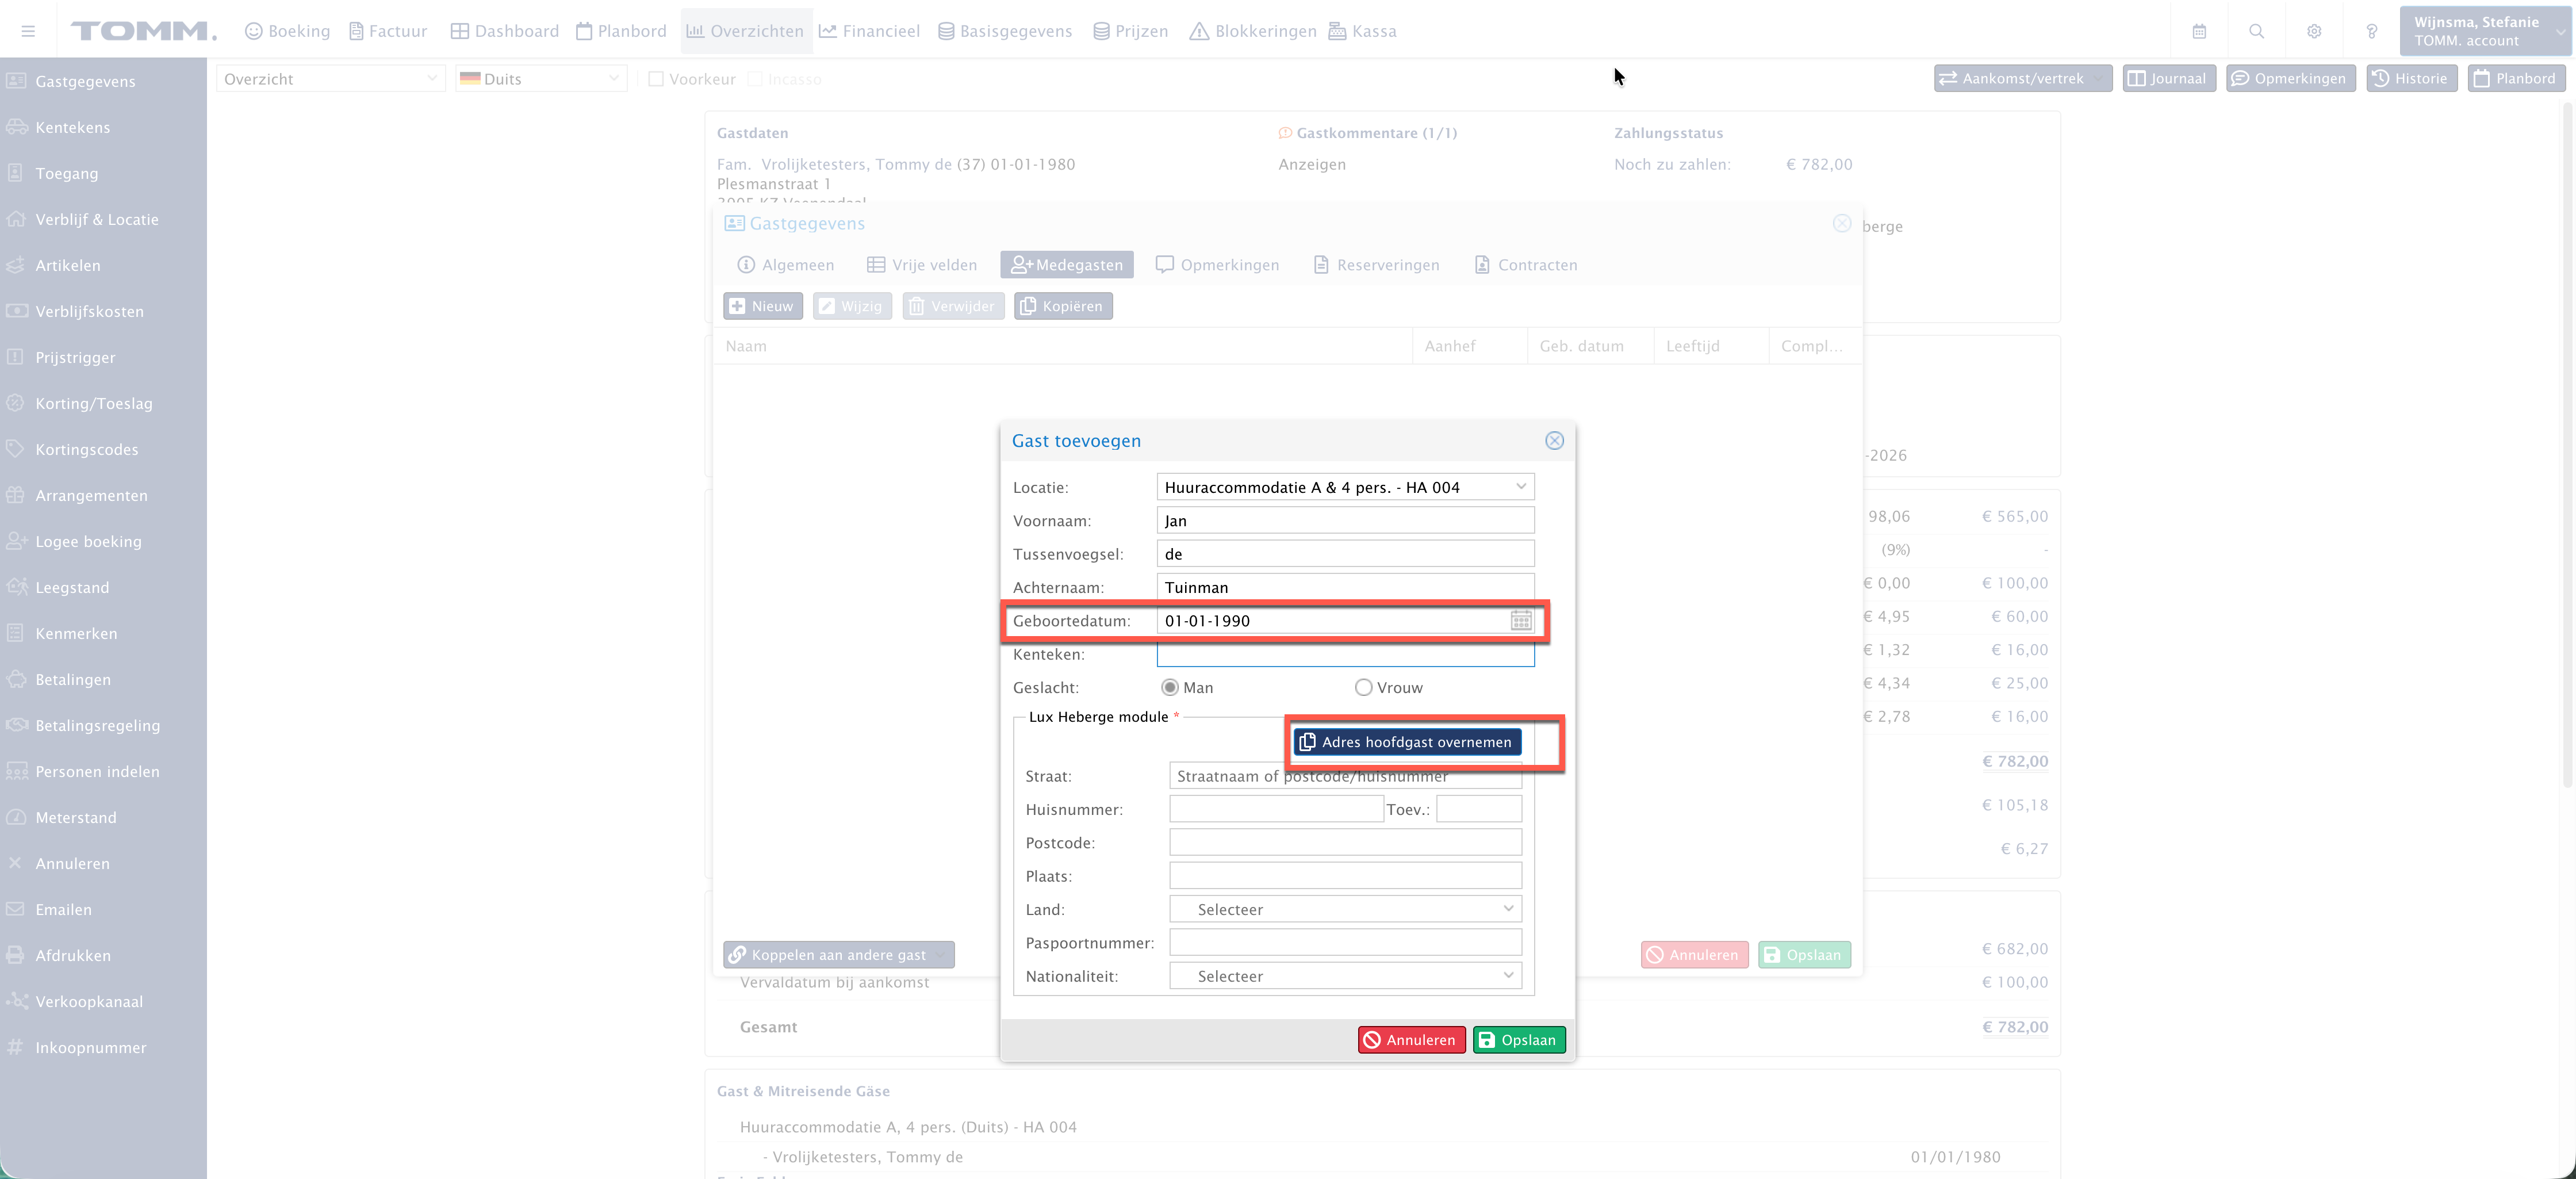Click the Paspoortnummer input field
Viewport: 2576px width, 1179px height.
(1345, 943)
